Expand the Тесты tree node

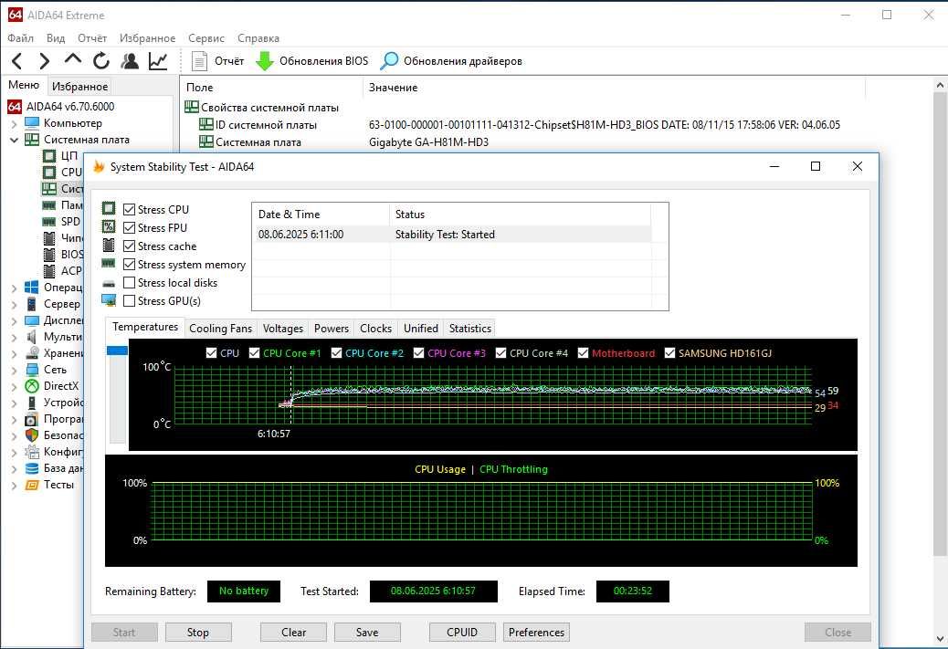(x=14, y=486)
